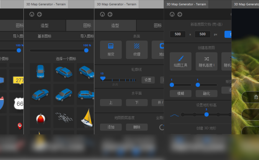Choose the red and white buoy icon

40,118
